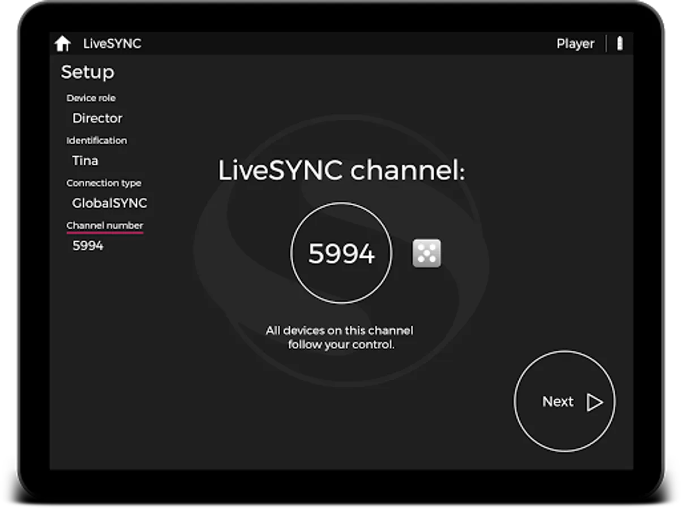Screen dimensions: 681x509
Task: Open the Channel number step
Action: tap(105, 225)
